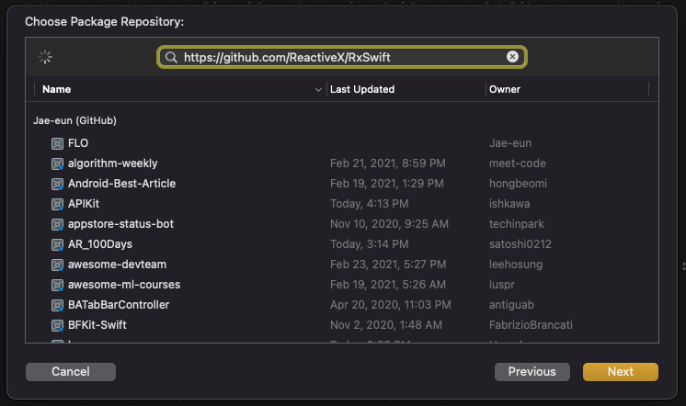Click the Feb 21, 2021, 8:59 PM date
The height and width of the screenshot is (406, 686).
(388, 164)
